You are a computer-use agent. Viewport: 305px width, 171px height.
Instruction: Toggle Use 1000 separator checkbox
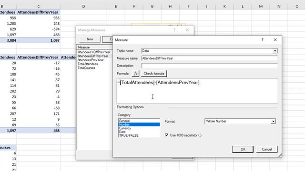click(166, 135)
